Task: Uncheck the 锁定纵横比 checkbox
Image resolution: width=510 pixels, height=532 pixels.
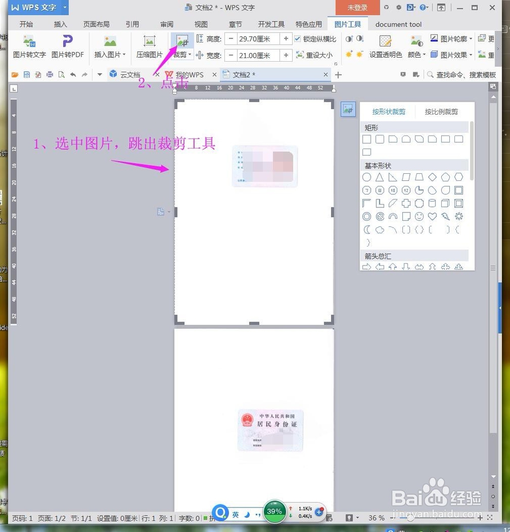Action: 297,38
